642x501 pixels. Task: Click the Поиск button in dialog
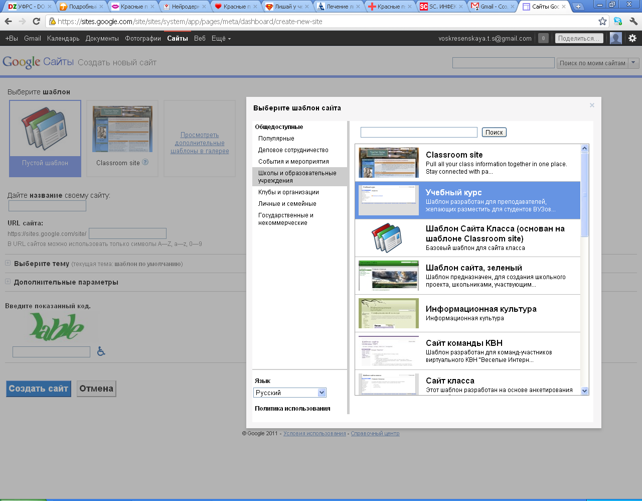(x=494, y=133)
